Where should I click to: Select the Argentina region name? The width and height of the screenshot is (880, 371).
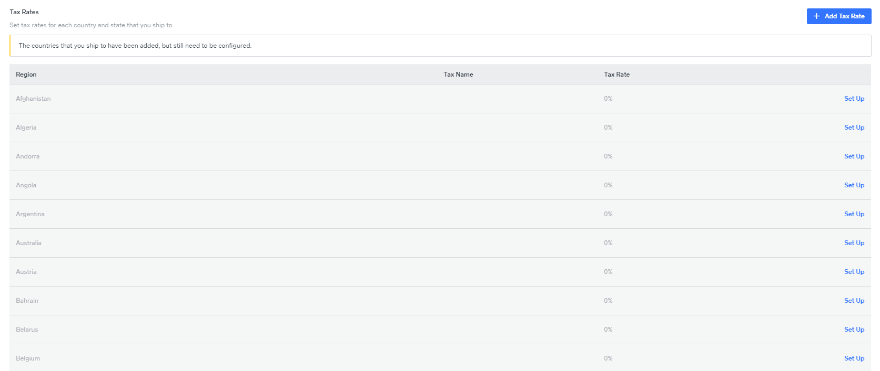tap(30, 214)
